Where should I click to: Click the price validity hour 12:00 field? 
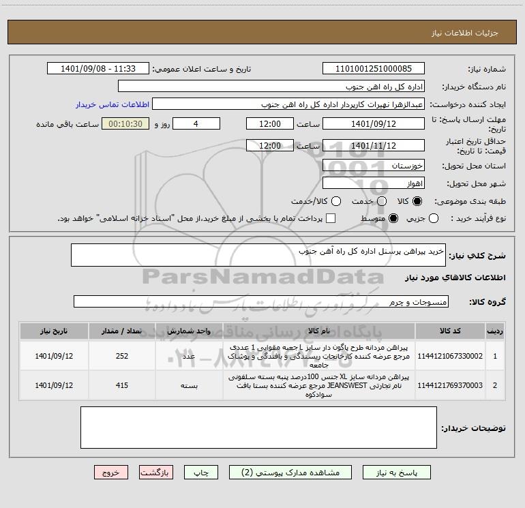(270, 145)
